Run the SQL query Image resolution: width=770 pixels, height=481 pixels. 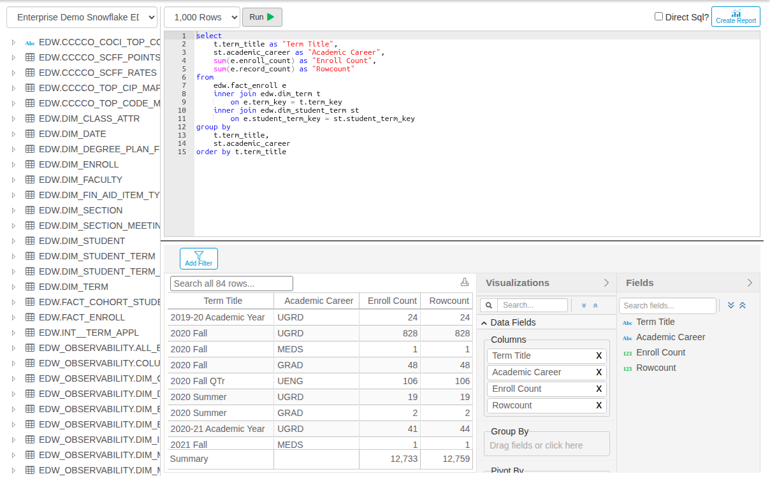(262, 17)
